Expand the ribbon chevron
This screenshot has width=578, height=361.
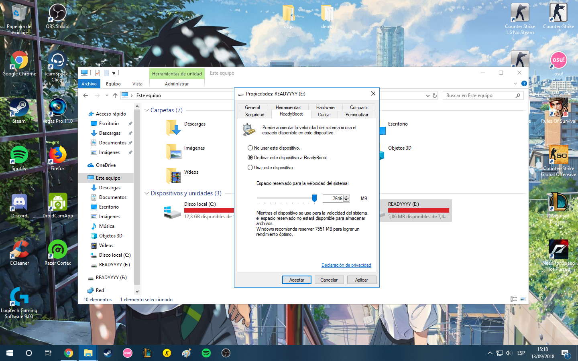515,83
